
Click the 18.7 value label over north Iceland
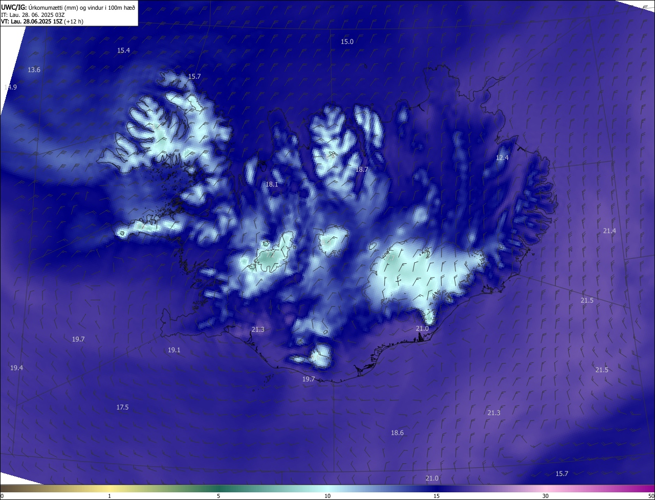362,169
